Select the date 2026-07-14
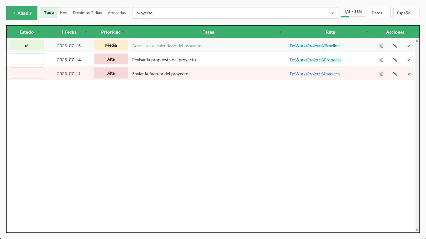Screen dimensions: 426x239 (x=69, y=60)
